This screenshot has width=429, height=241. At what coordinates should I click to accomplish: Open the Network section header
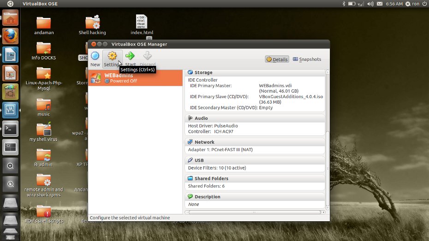tap(255, 142)
